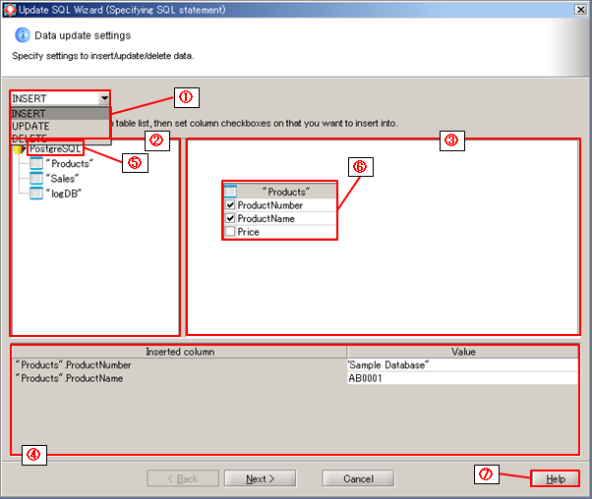The width and height of the screenshot is (592, 499).
Task: Uncheck the ProductNumber column checkbox
Action: [x=230, y=205]
